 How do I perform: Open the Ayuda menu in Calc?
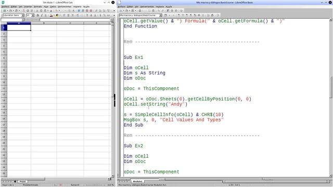[86, 7]
